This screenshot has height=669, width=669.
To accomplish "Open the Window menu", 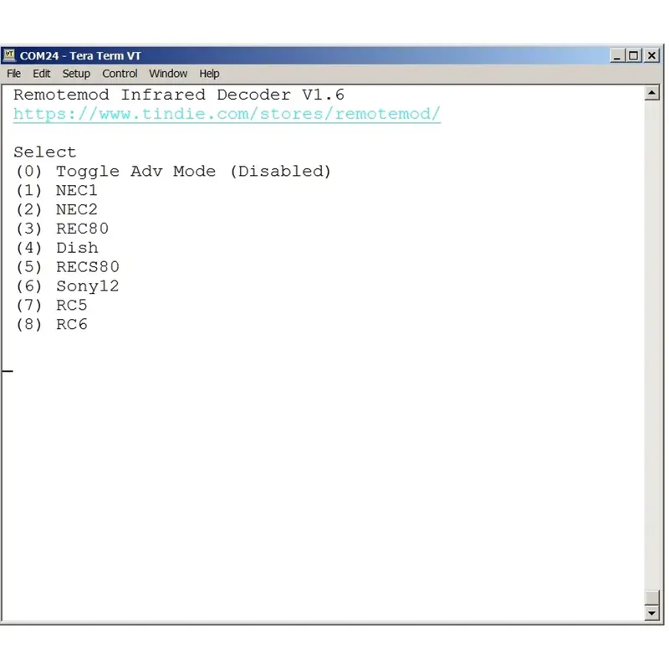I will [x=168, y=74].
